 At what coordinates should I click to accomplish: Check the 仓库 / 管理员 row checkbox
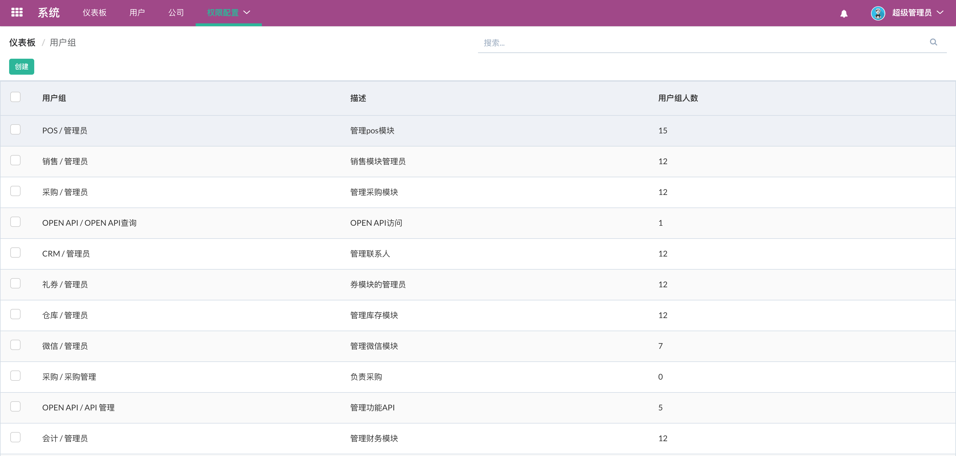[x=15, y=314]
